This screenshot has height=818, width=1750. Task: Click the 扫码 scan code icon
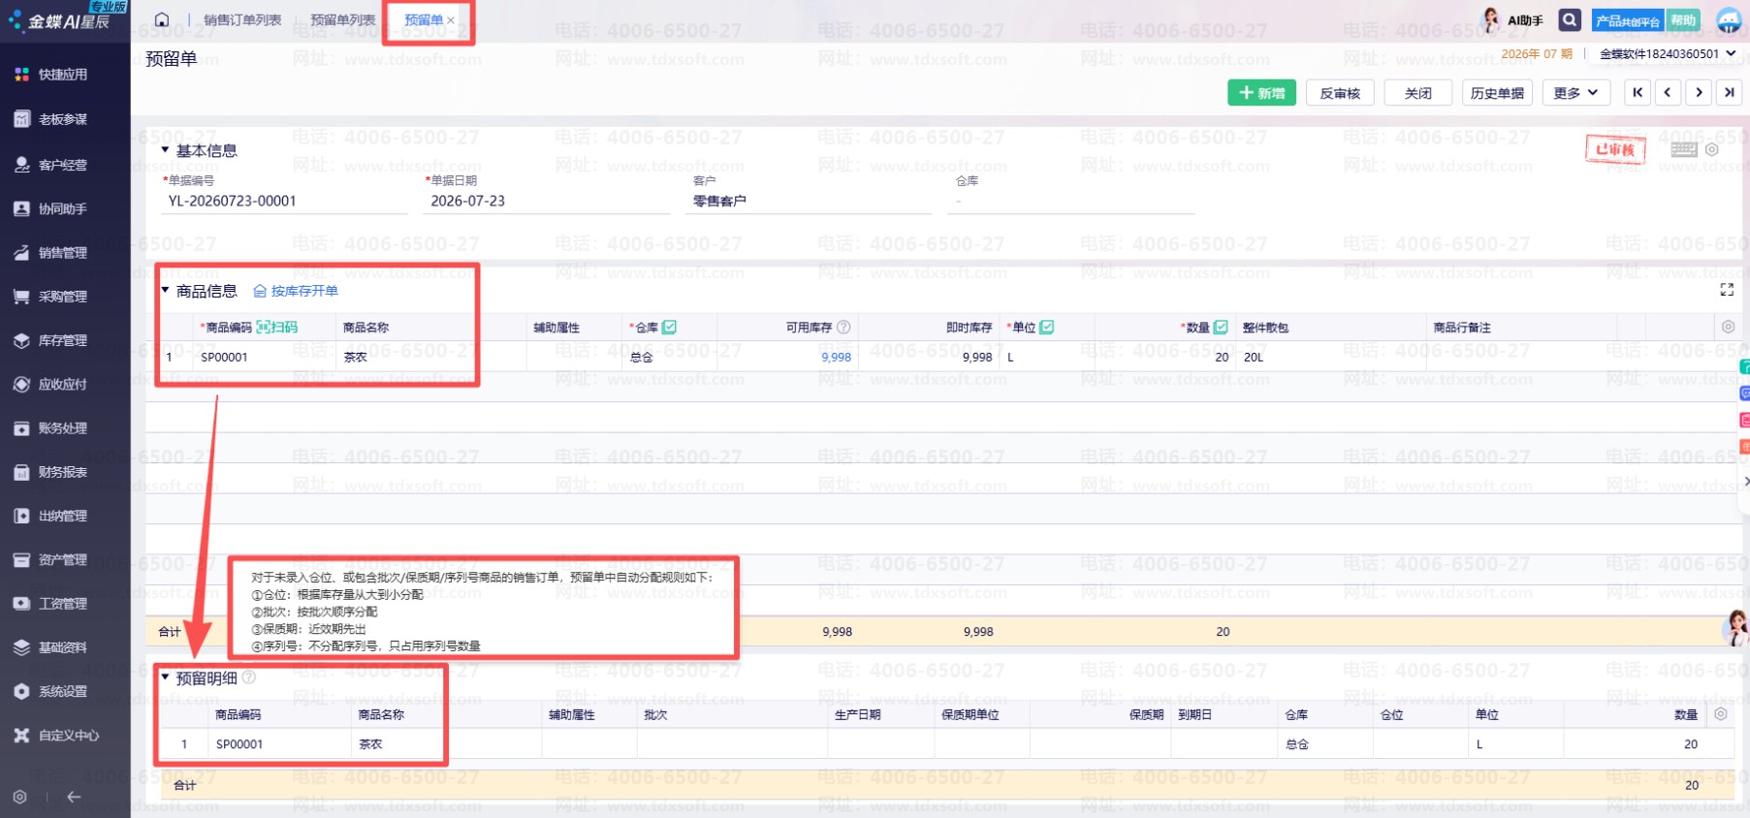[x=277, y=328]
